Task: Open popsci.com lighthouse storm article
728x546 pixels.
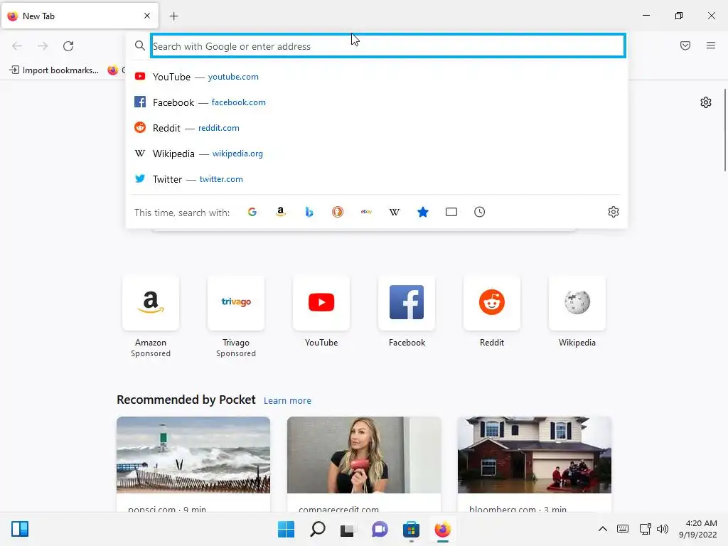Action: (193, 464)
